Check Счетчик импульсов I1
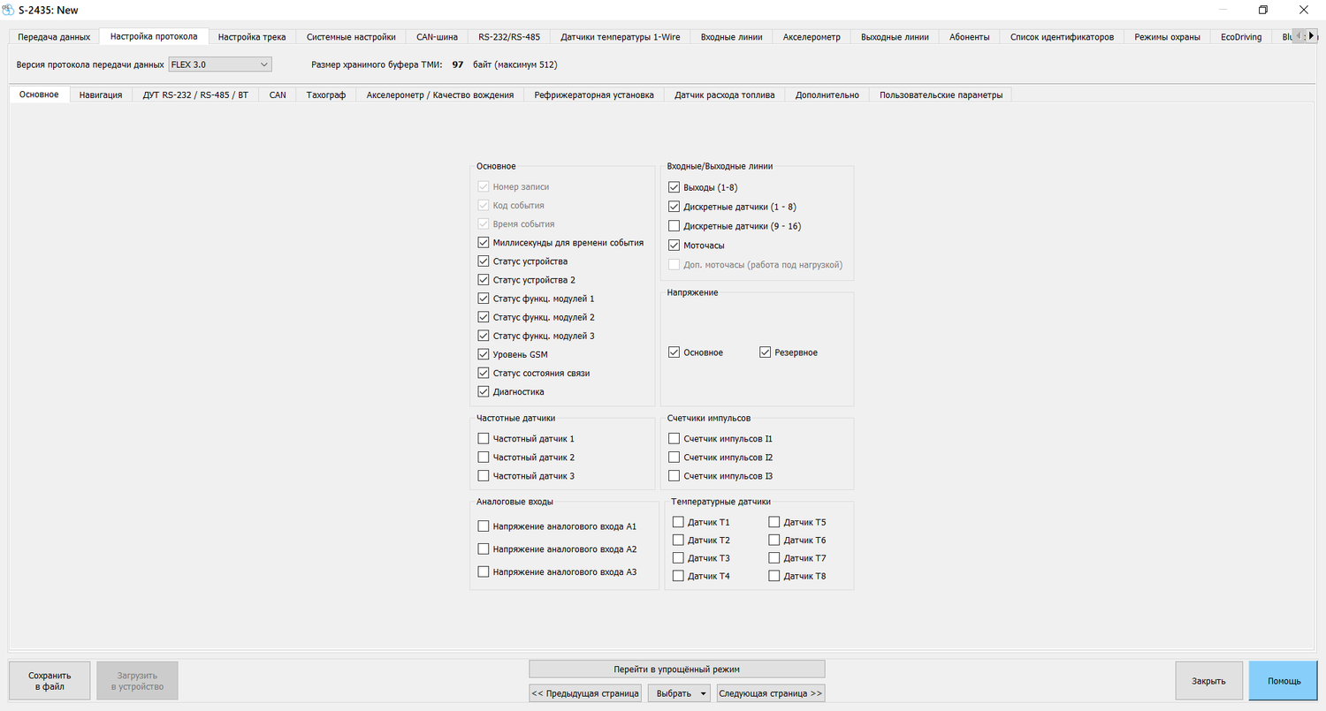 (674, 438)
